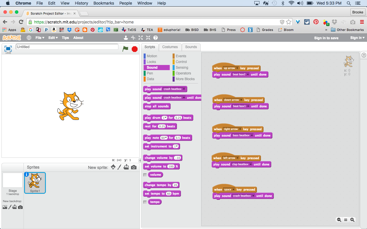Open the About link
This screenshot has height=229, width=367.
78,38
